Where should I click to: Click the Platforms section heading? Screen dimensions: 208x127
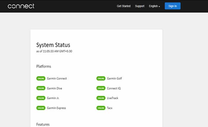44,66
